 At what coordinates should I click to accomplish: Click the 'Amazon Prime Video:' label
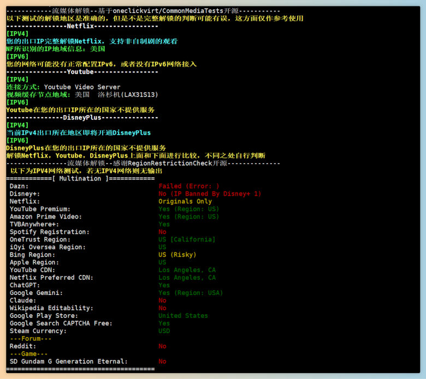[46, 216]
